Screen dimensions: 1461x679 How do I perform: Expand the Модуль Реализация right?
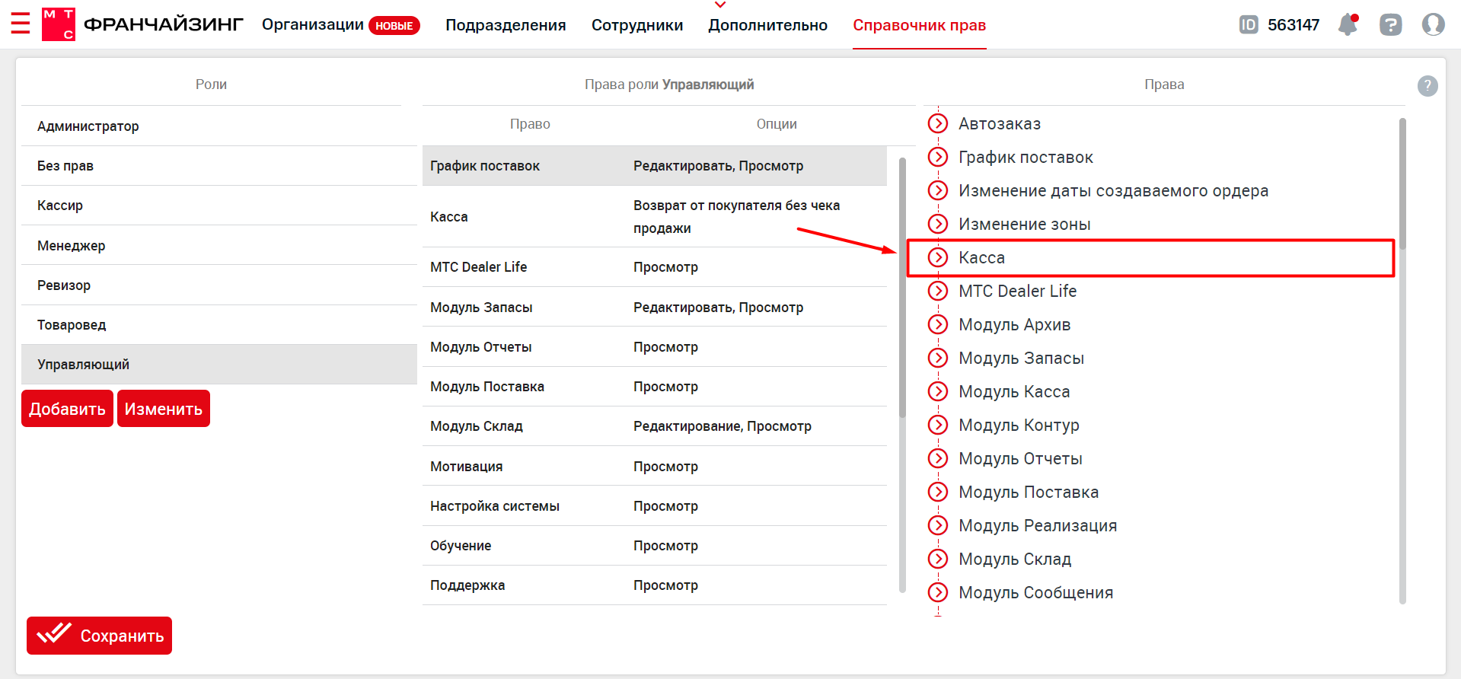(938, 525)
